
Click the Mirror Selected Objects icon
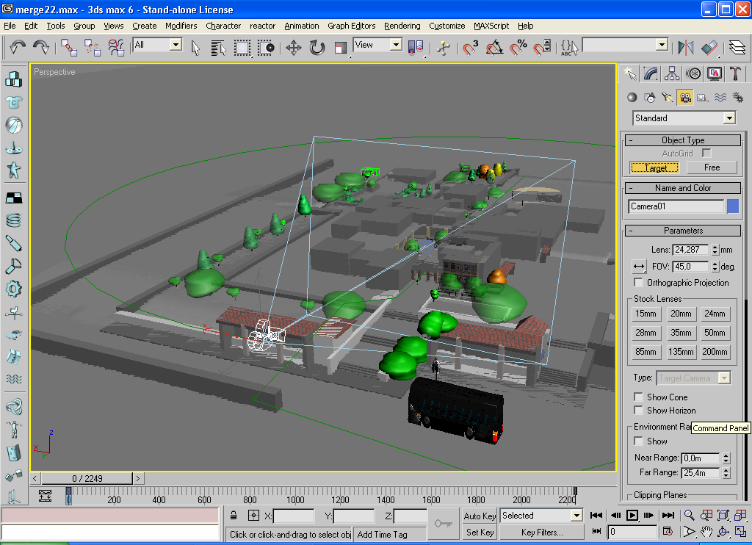(x=686, y=48)
